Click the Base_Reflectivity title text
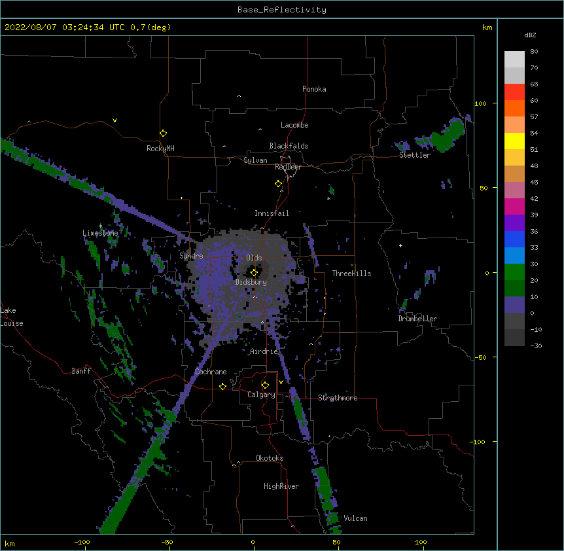564x551 pixels. click(281, 10)
